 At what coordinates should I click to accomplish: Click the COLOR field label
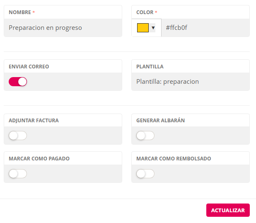click(x=145, y=12)
